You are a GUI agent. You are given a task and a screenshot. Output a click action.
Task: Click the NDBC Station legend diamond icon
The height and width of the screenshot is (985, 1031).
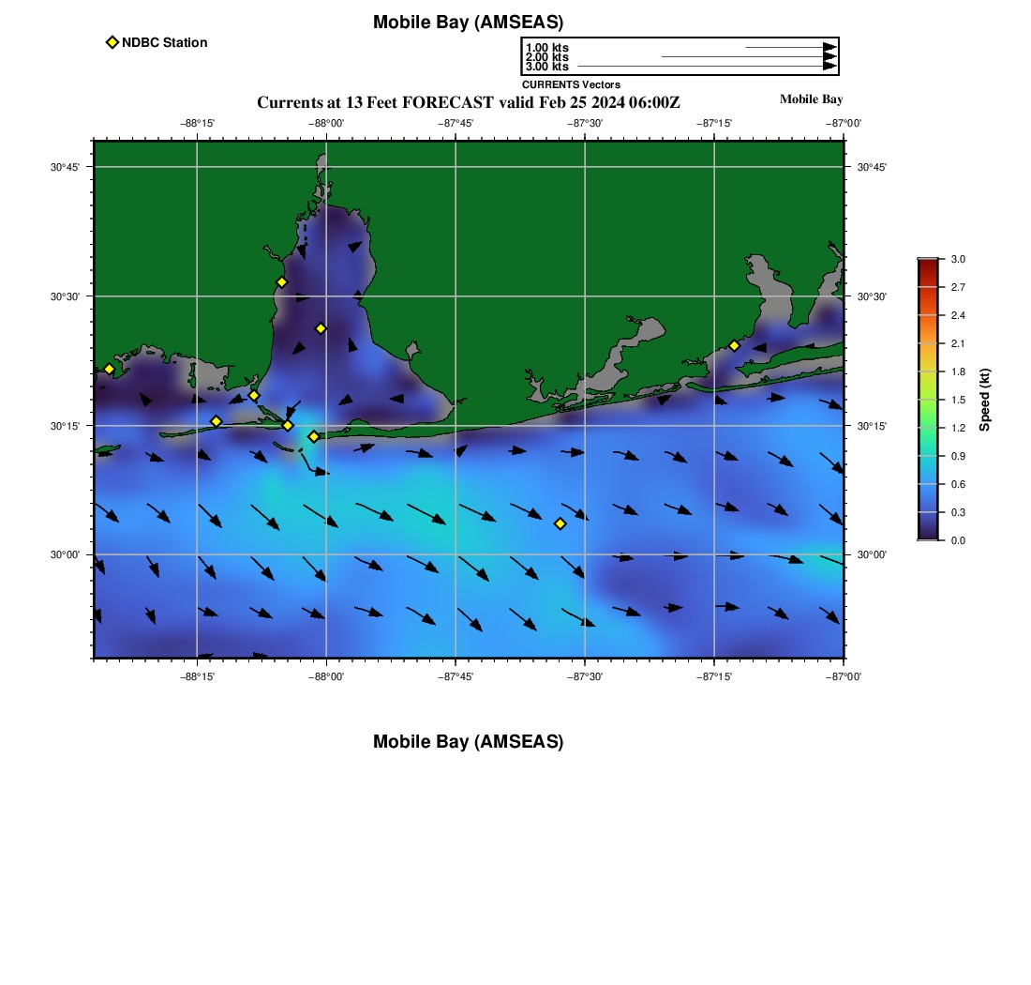pos(112,42)
